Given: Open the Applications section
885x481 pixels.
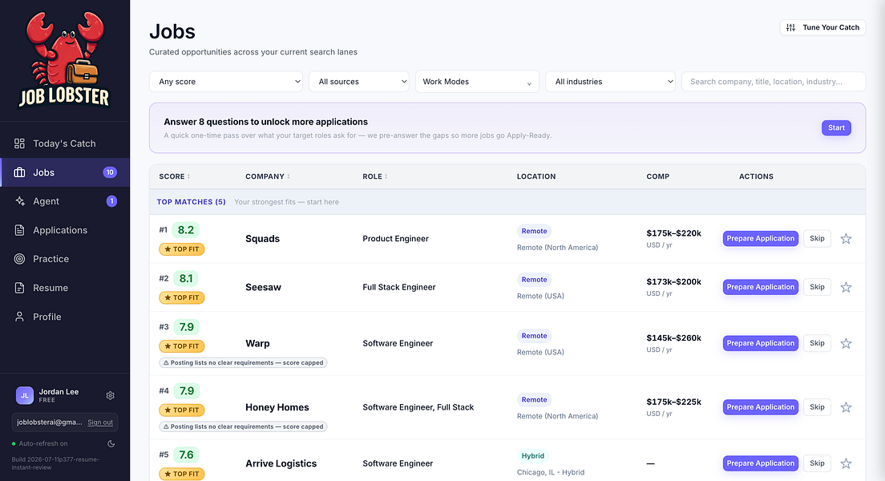Looking at the screenshot, I should 65,230.
